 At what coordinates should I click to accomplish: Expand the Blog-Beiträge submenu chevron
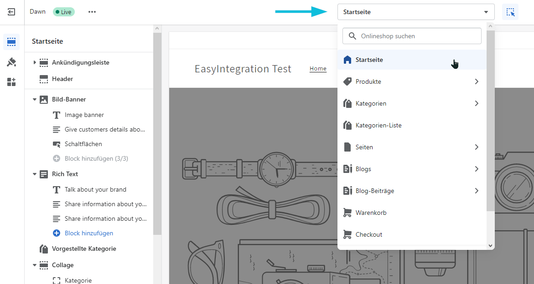pos(477,191)
